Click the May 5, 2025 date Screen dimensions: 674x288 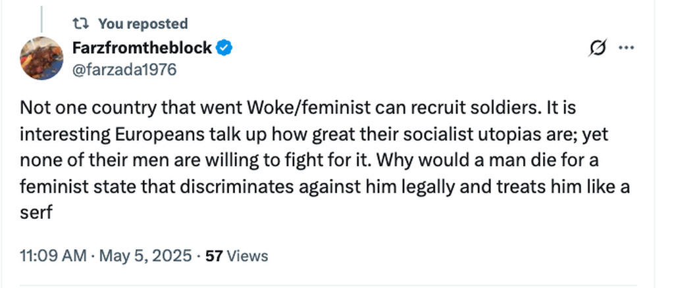(145, 255)
